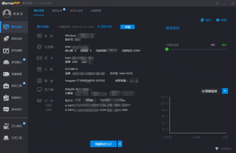Open the hamburger menu in title bar

coord(217,3)
